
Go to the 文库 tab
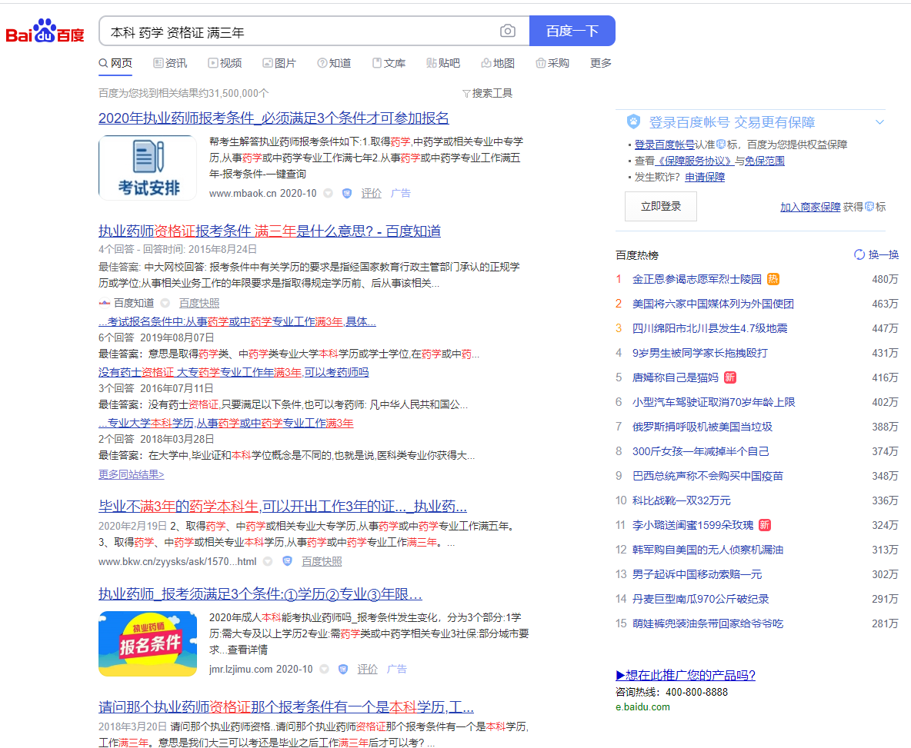click(389, 63)
